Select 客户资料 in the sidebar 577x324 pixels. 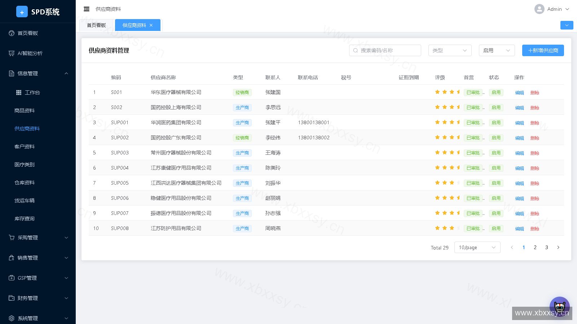(x=38, y=147)
